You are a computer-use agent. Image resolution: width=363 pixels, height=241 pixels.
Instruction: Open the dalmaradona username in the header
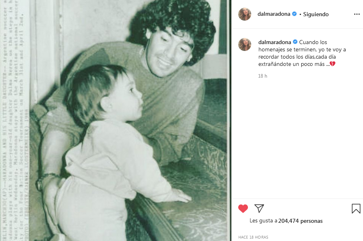tap(274, 14)
